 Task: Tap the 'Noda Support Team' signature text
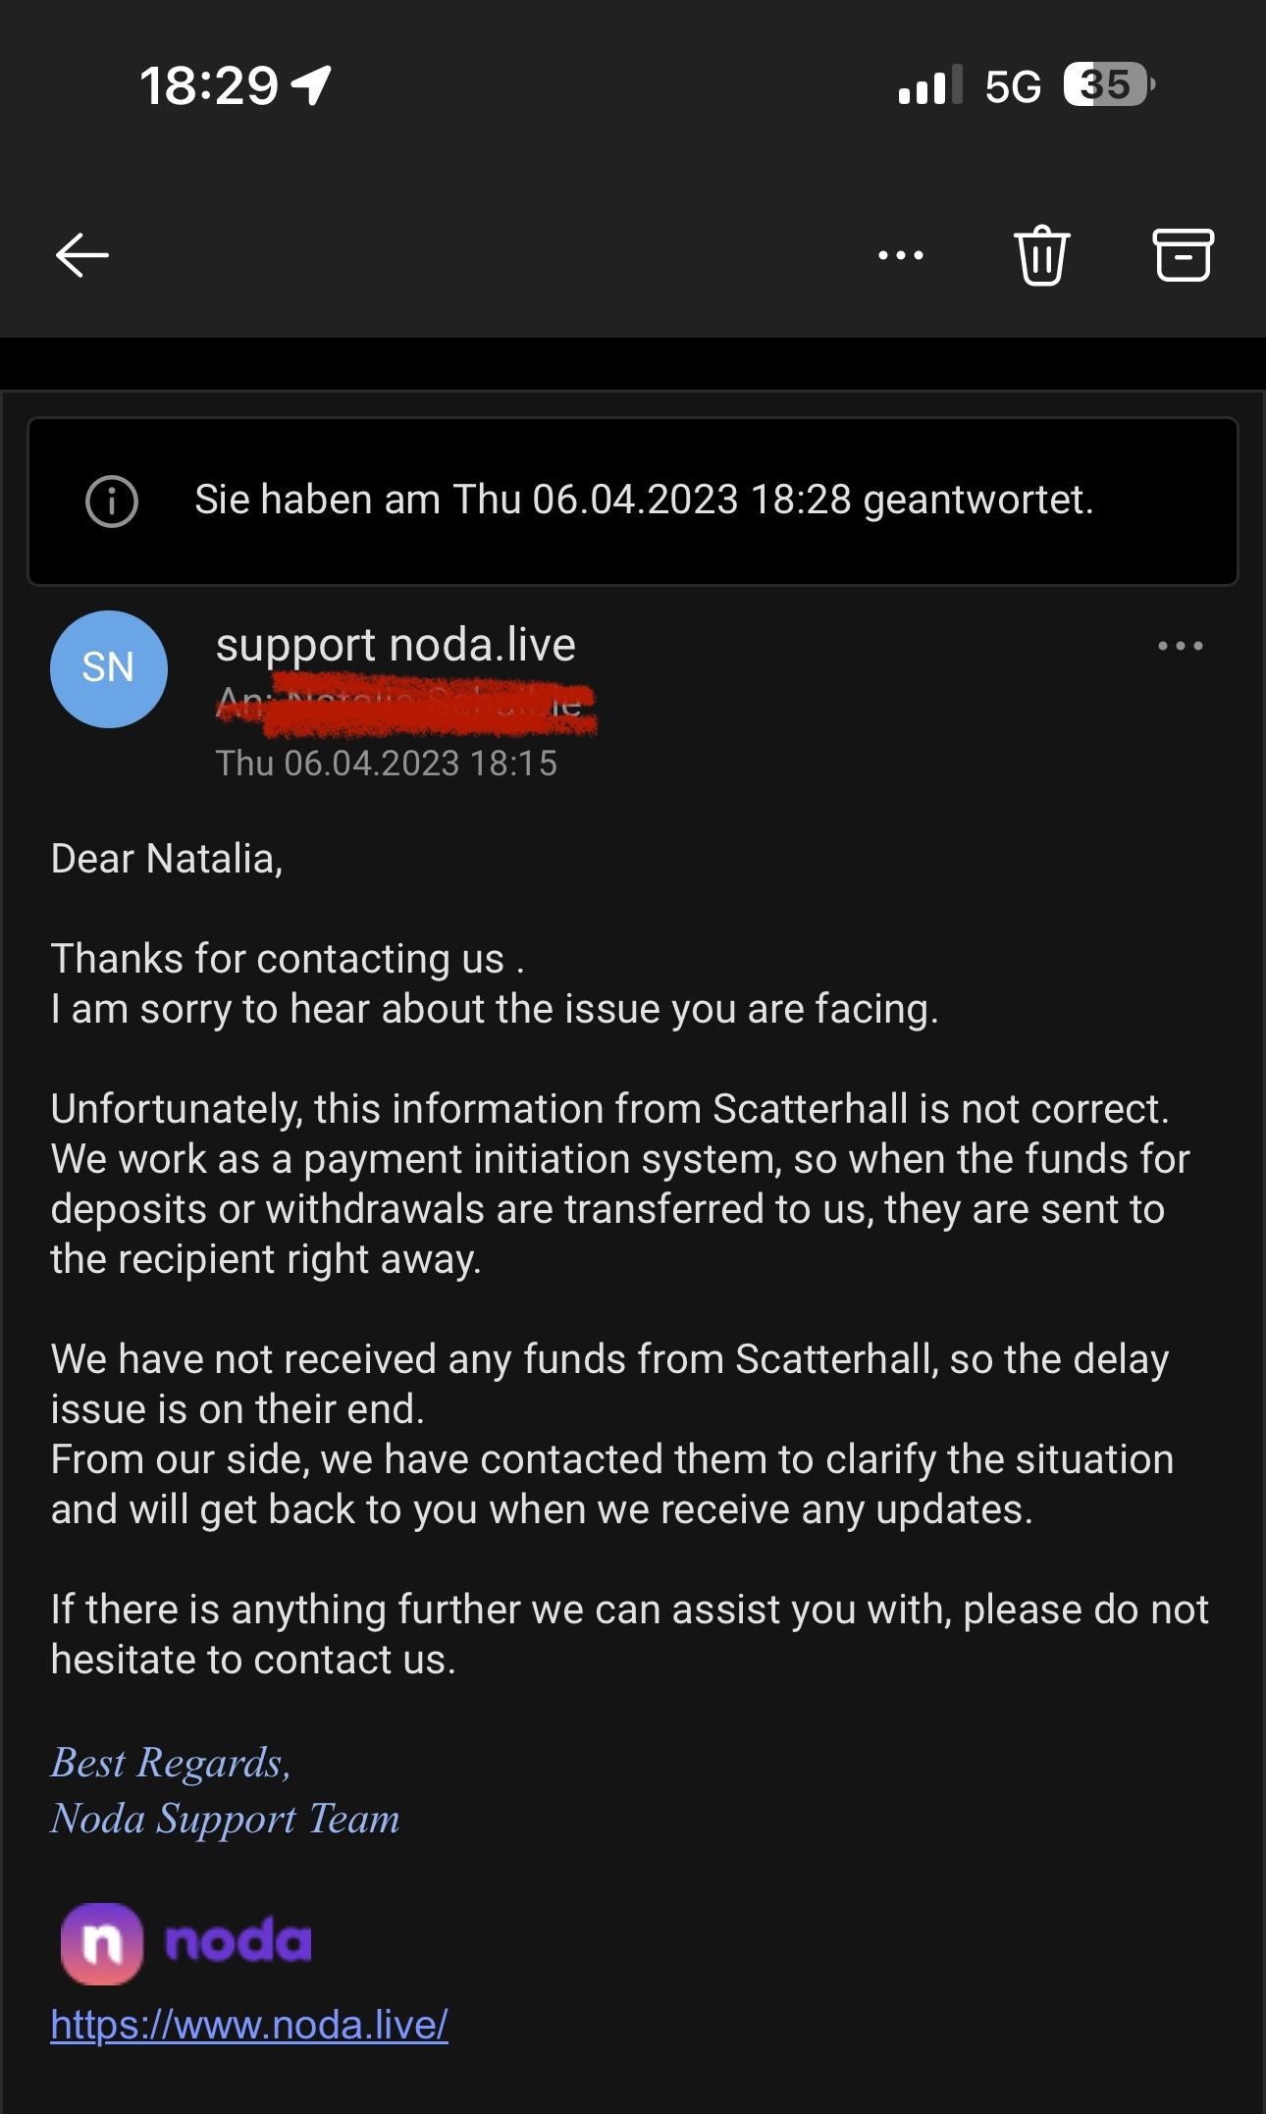click(x=226, y=1819)
